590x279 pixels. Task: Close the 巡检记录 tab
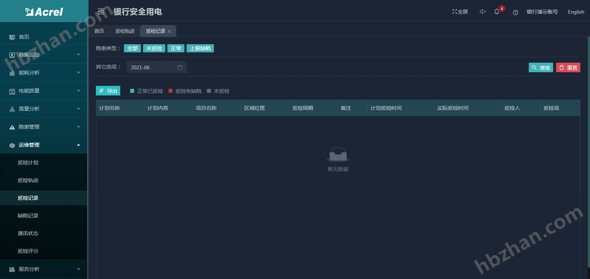point(169,31)
